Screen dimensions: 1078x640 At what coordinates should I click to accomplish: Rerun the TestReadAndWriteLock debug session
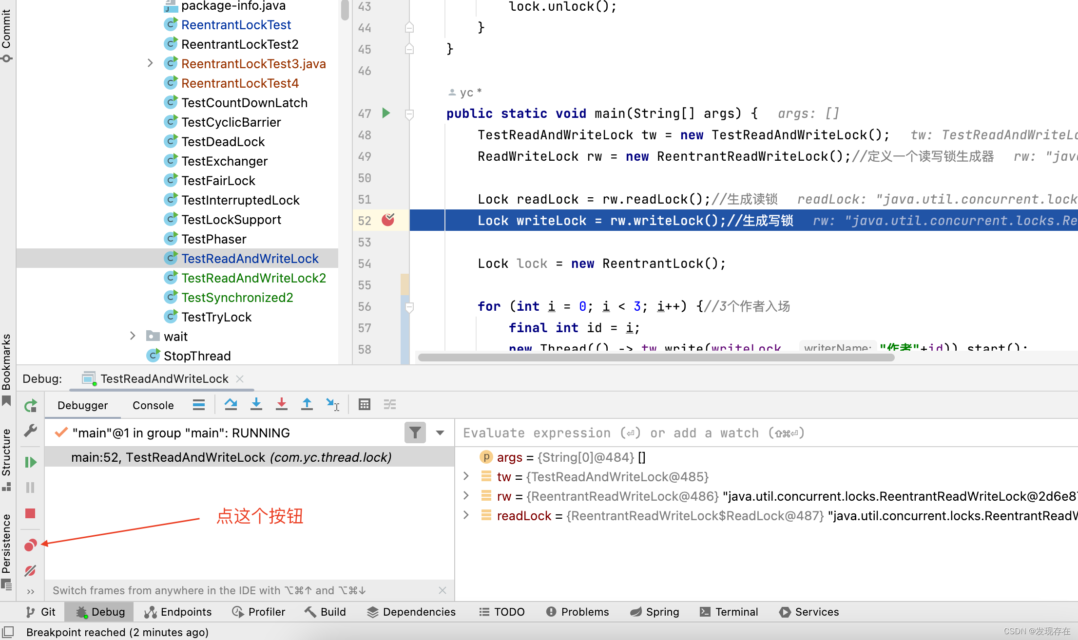(x=30, y=405)
